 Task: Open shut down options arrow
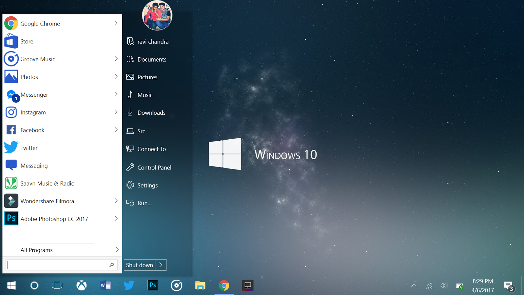click(x=161, y=265)
